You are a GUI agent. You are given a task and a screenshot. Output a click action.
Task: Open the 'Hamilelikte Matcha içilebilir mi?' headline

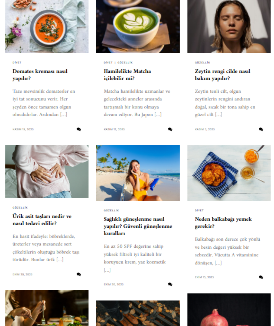point(127,75)
